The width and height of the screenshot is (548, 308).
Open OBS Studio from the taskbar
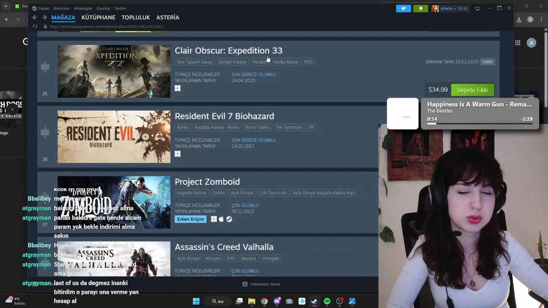pyautogui.click(x=340, y=301)
